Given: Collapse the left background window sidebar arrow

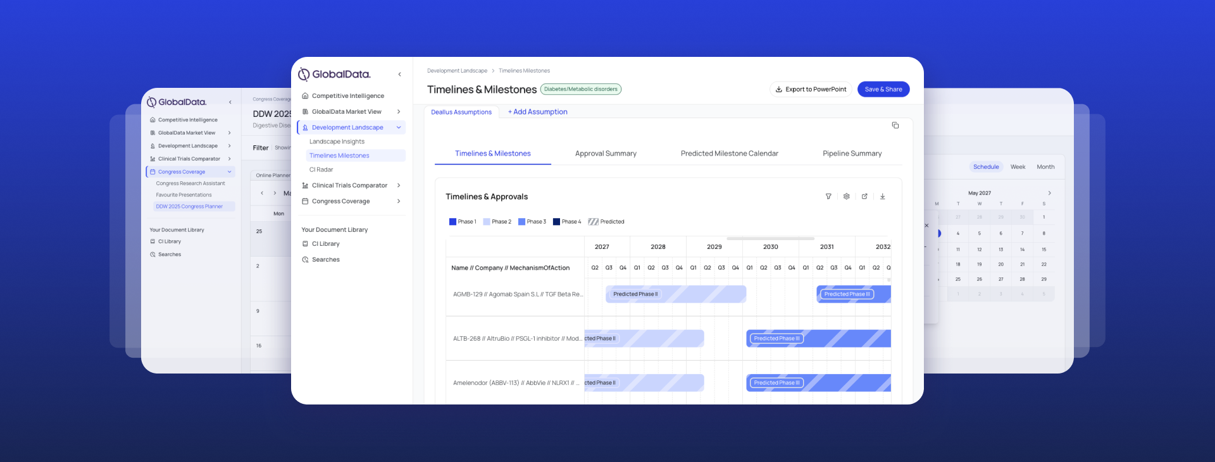Looking at the screenshot, I should (x=230, y=102).
